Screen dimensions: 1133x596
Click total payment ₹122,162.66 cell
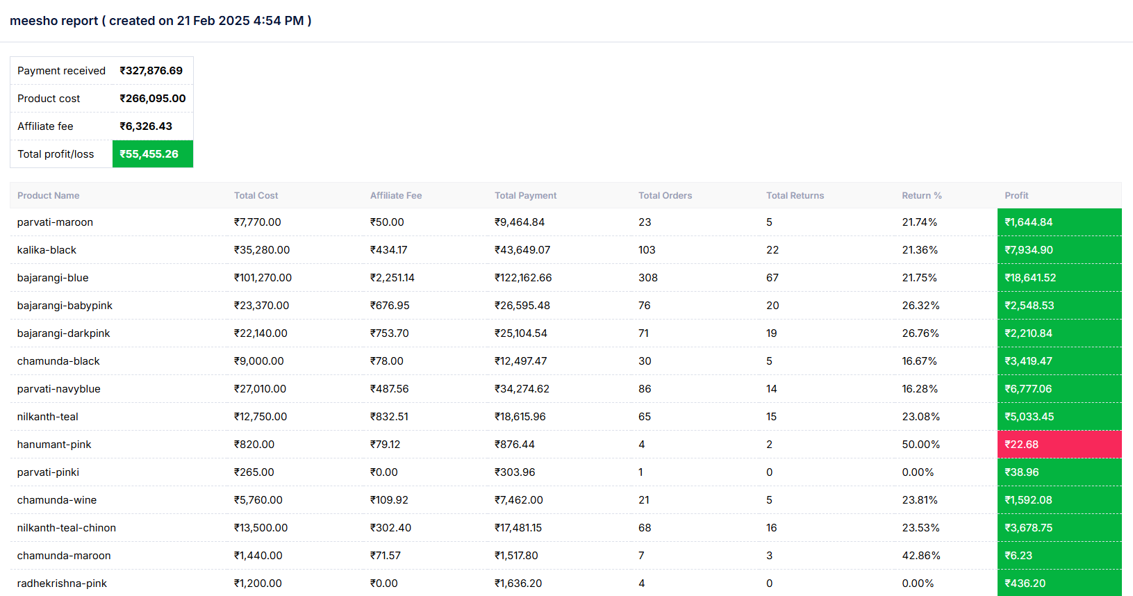523,278
